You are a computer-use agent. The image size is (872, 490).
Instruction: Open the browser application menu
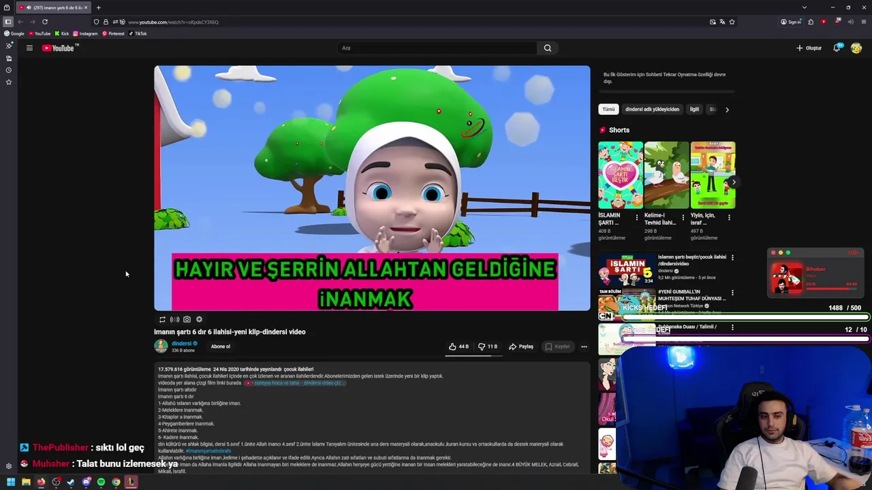pos(863,22)
